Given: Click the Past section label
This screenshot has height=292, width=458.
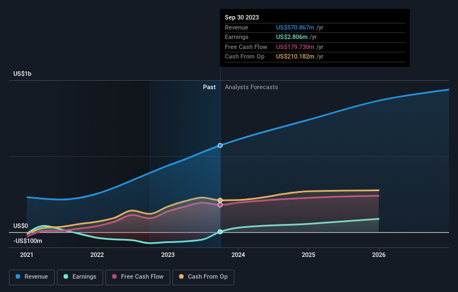Looking at the screenshot, I should click(209, 87).
